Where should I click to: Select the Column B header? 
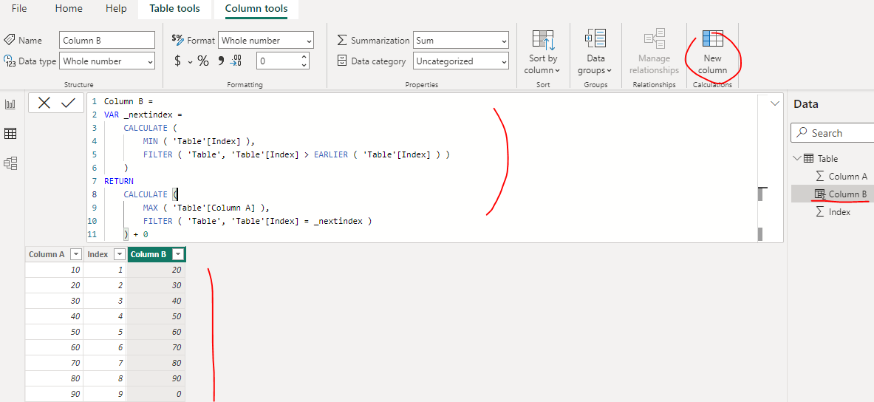[148, 254]
